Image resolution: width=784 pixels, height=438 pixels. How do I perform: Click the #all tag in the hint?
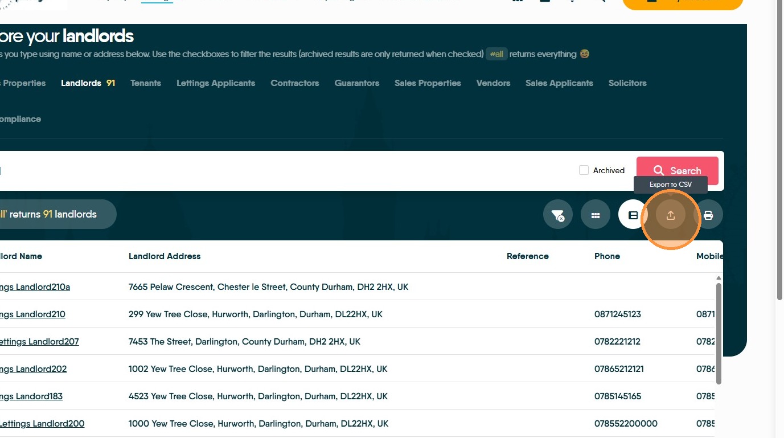[496, 54]
